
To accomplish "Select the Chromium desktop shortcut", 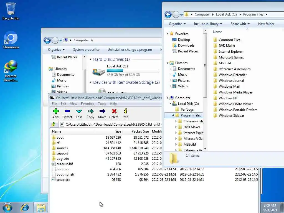I will (11, 40).
